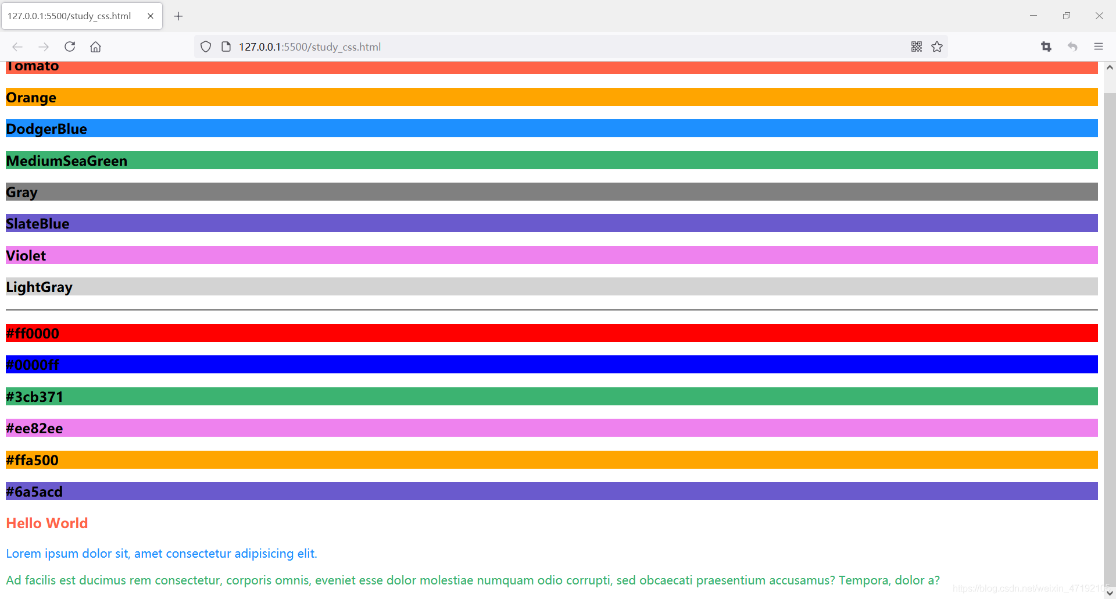Close the study_css.html tab
This screenshot has height=599, width=1116.
(151, 16)
